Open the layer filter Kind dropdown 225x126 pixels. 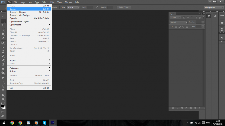[x=175, y=17]
